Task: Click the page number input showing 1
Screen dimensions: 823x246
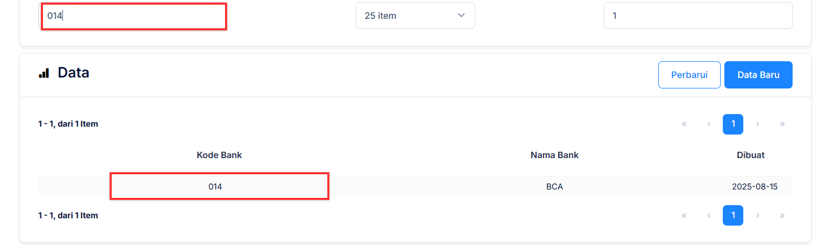Action: (698, 16)
